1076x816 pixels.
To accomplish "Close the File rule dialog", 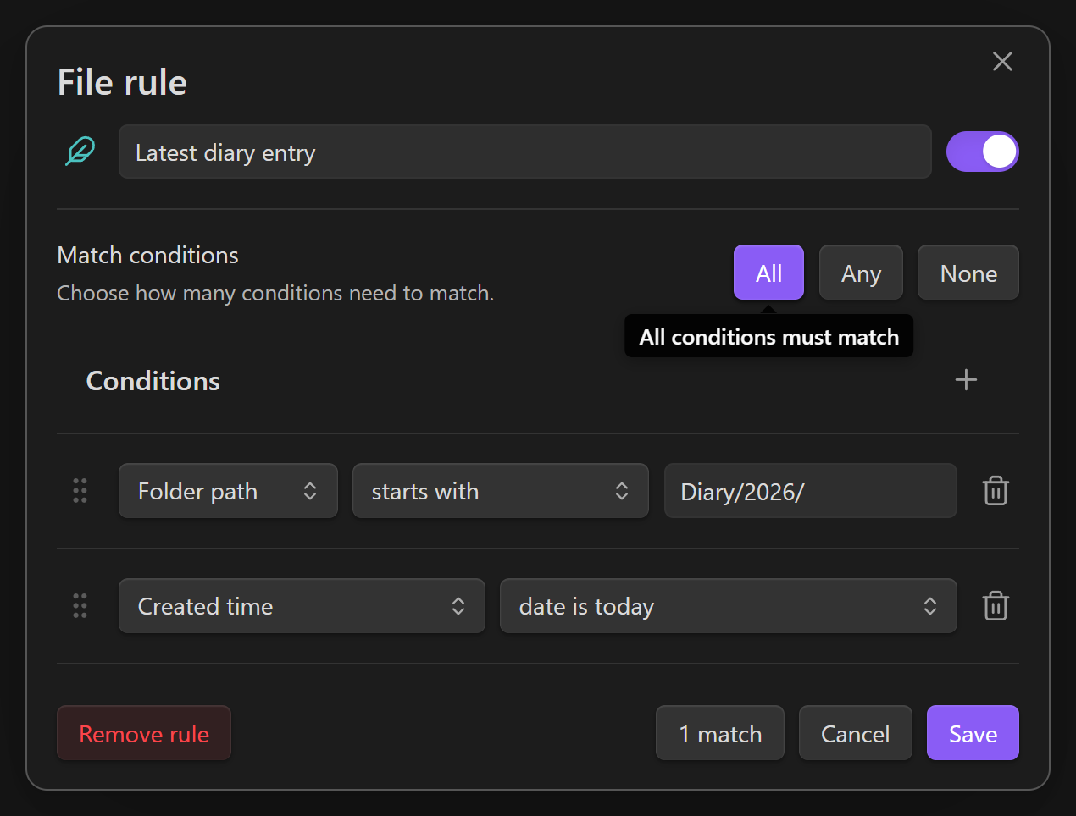I will click(1002, 61).
